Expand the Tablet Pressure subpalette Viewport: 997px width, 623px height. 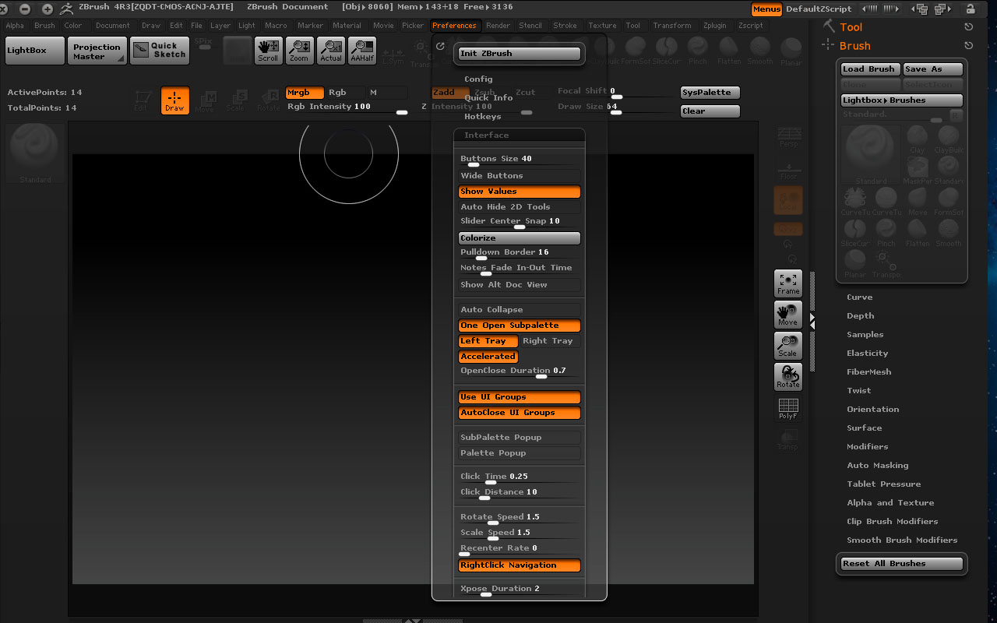883,484
